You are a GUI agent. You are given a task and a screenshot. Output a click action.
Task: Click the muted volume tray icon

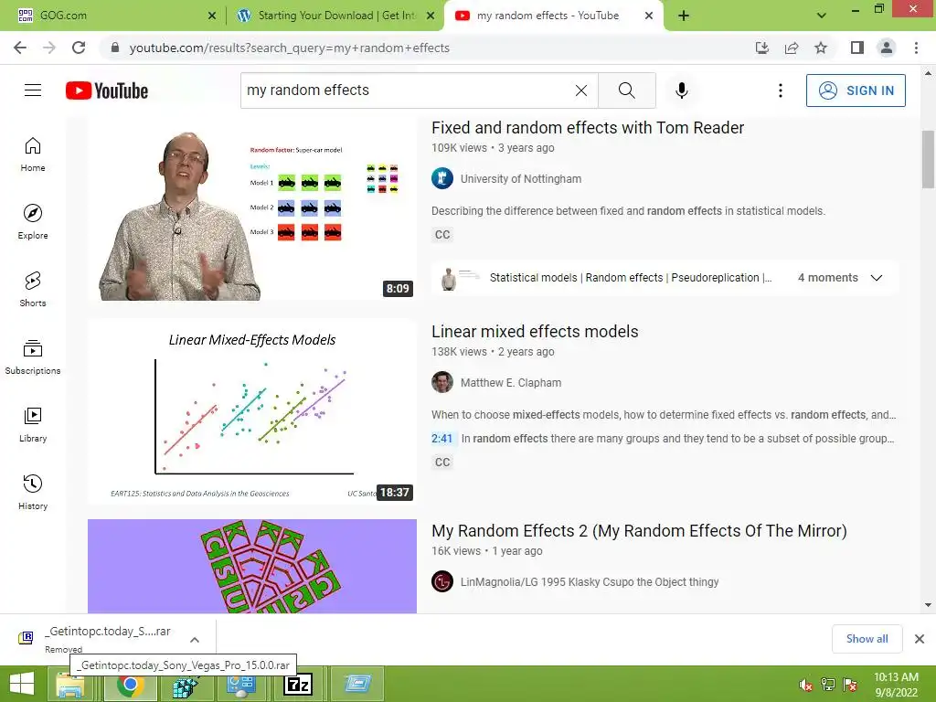tap(806, 685)
